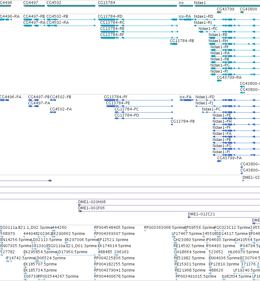
Task: Select the Ndae1-PA protein label
Action: click(x=222, y=134)
